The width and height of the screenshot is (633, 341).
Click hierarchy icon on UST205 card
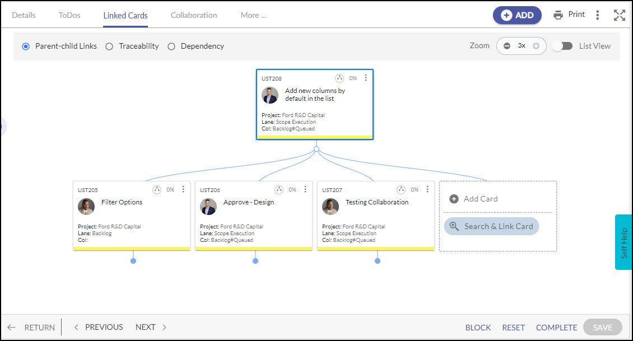[157, 190]
